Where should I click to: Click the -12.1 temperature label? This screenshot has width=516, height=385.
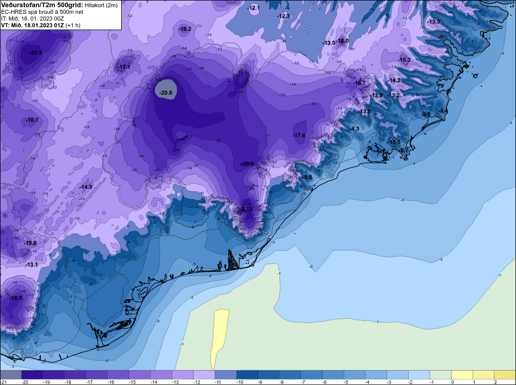253,8
